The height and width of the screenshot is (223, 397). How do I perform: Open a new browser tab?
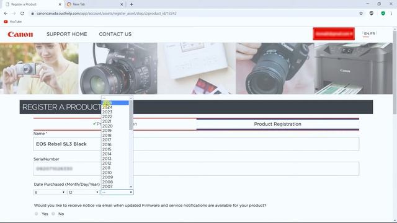point(132,4)
